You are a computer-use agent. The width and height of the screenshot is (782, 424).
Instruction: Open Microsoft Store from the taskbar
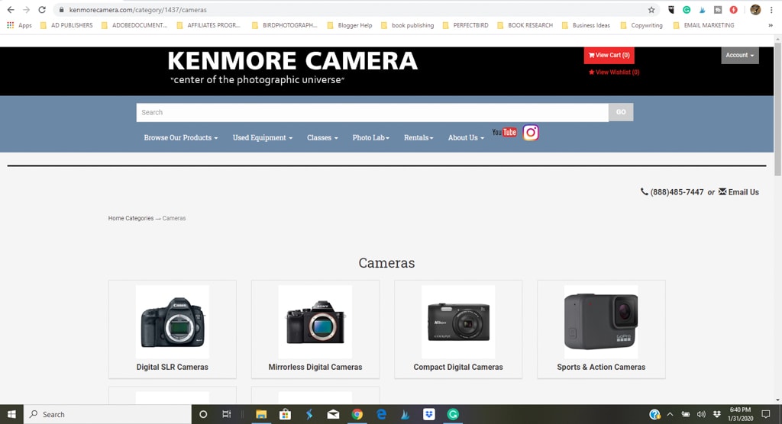pyautogui.click(x=285, y=414)
